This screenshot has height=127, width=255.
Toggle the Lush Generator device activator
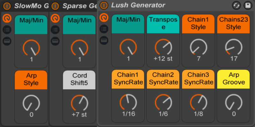[x=104, y=5]
